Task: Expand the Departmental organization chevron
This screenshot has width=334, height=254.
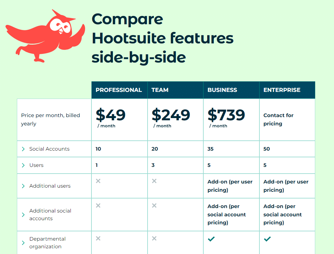Action: click(23, 243)
